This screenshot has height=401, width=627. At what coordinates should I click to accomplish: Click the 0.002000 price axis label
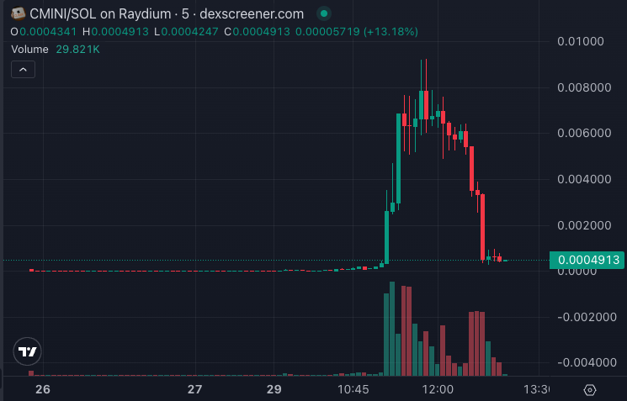[x=584, y=225]
